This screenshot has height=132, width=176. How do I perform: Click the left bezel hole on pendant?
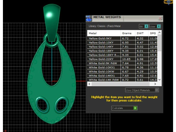click(42, 105)
